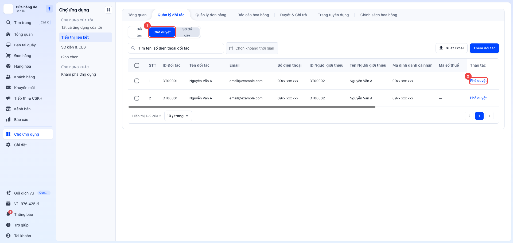Click the Thêm đối tác button

point(484,48)
